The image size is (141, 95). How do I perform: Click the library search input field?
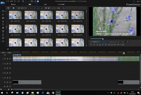(57, 8)
